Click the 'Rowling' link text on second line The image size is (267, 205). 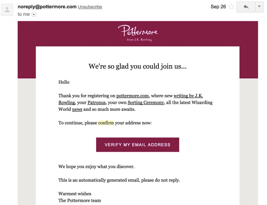click(67, 103)
